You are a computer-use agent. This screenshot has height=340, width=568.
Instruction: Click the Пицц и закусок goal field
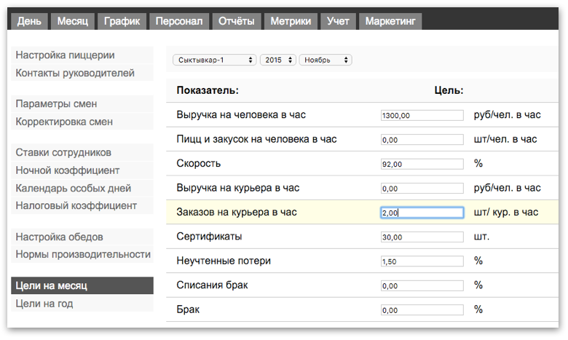coord(422,140)
